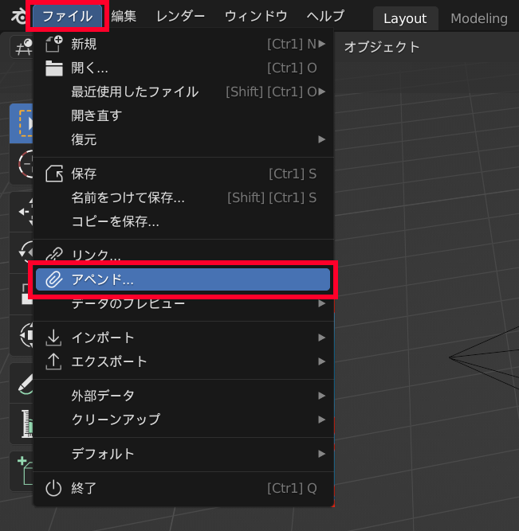Image resolution: width=519 pixels, height=531 pixels.
Task: Open the 編集 menu
Action: (124, 16)
